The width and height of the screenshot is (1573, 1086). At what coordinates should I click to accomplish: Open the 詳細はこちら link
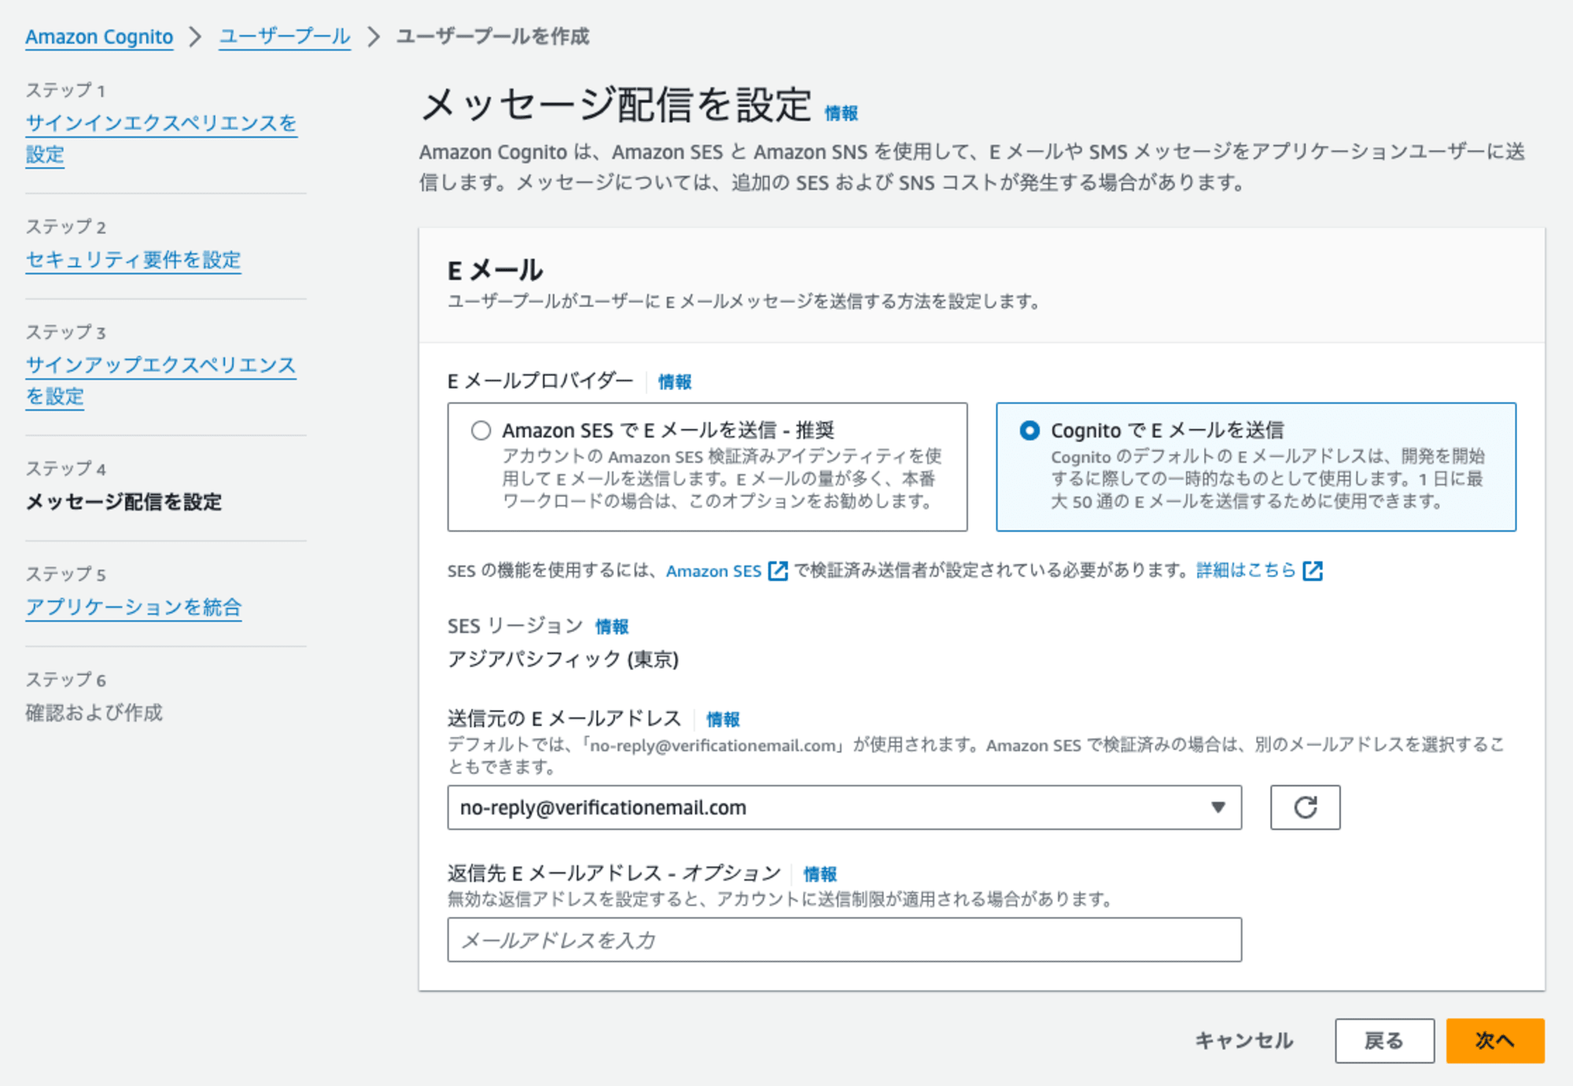point(1246,571)
